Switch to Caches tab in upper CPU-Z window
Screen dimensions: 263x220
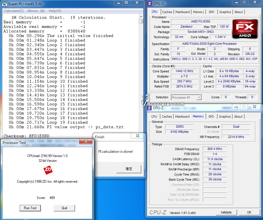(x=167, y=12)
